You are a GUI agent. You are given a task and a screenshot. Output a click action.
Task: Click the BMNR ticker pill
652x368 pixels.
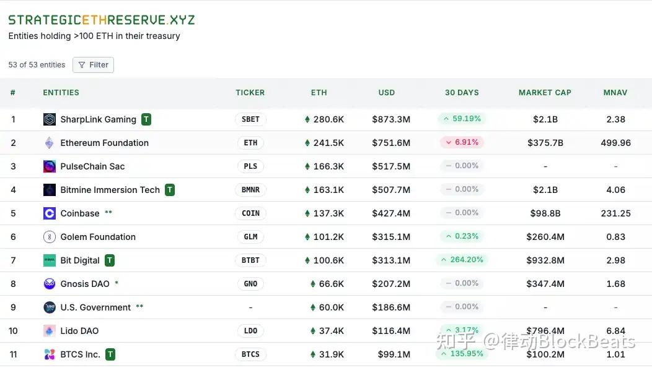click(250, 190)
